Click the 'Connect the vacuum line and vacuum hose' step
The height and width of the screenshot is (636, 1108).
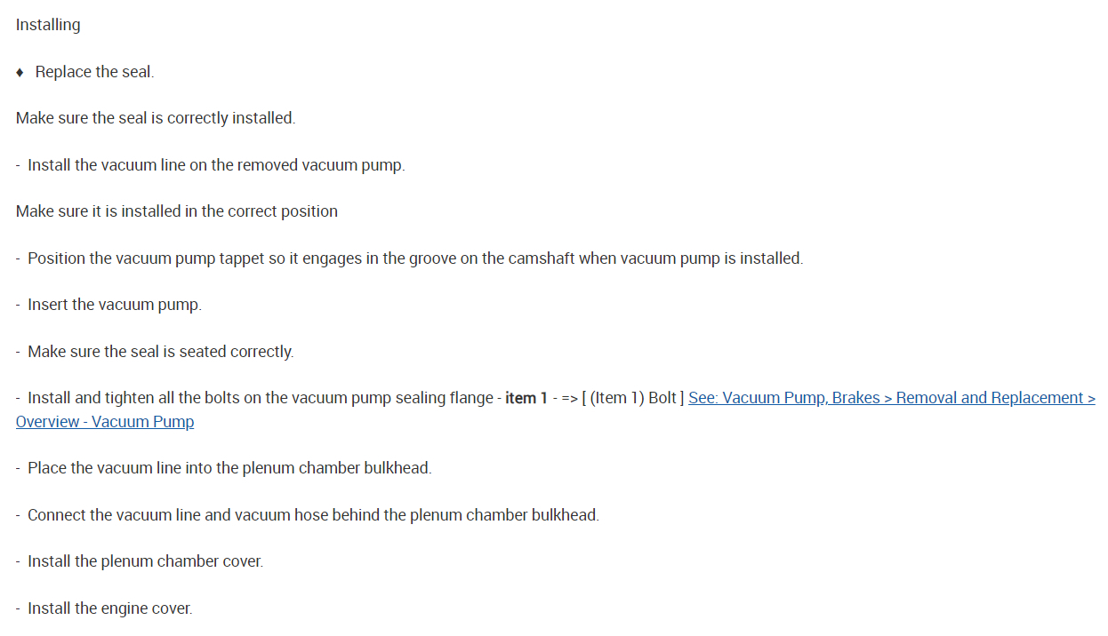tap(313, 515)
